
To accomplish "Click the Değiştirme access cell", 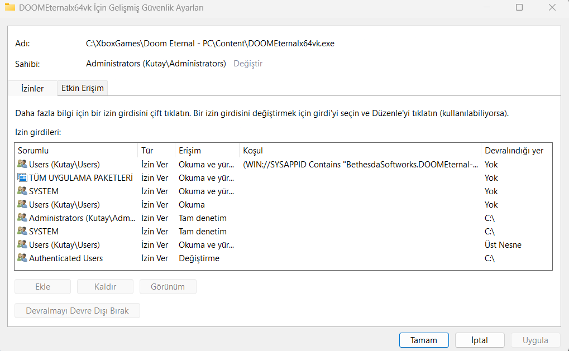I will point(199,258).
